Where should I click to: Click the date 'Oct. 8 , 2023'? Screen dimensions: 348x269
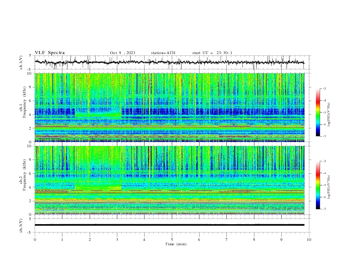[123, 53]
